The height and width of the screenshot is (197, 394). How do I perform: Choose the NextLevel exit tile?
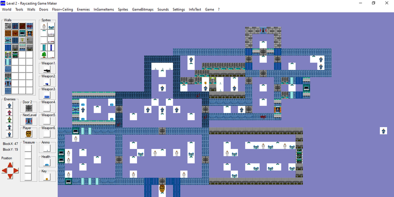pyautogui.click(x=28, y=121)
